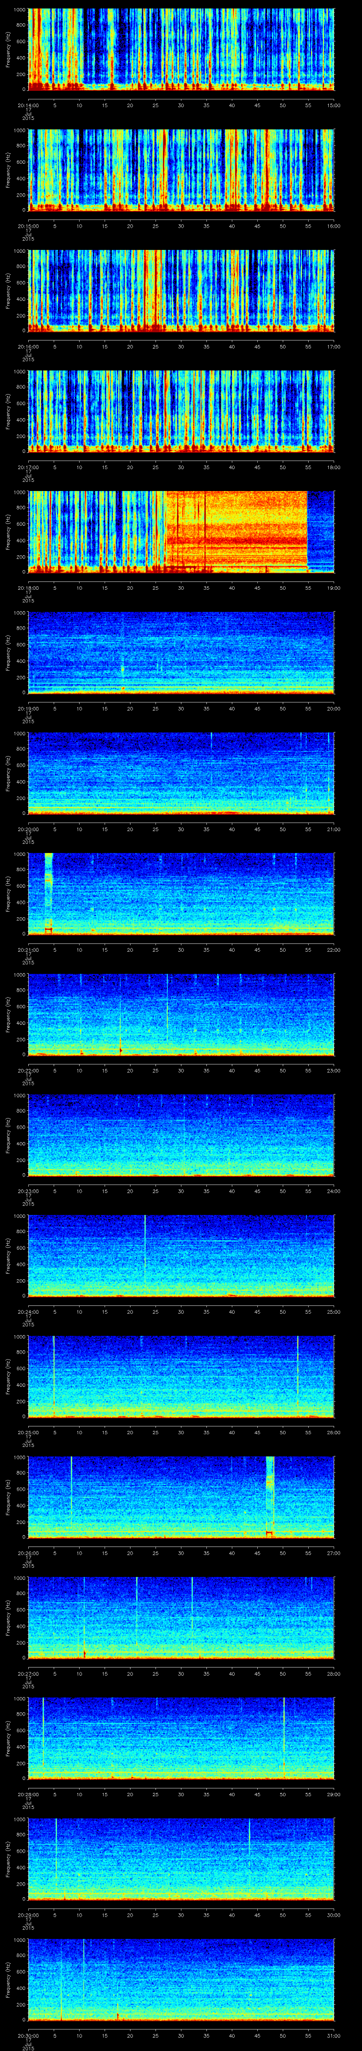Select the broadband burst near 4 seconds in the 20:21:00 panel
Image resolution: width=362 pixels, height=2051 pixels.
click(x=48, y=894)
